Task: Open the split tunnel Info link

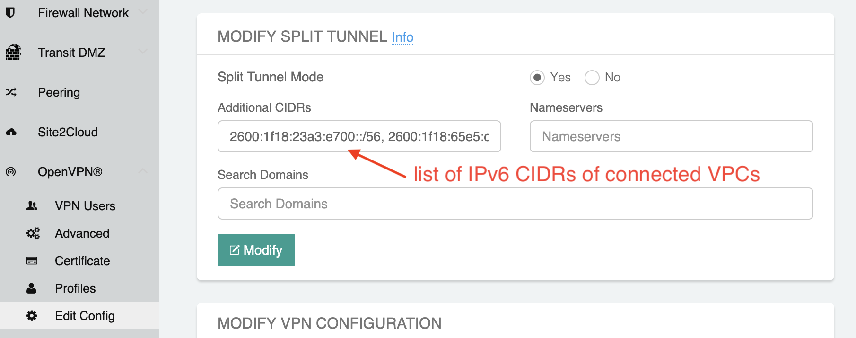Action: click(x=402, y=37)
